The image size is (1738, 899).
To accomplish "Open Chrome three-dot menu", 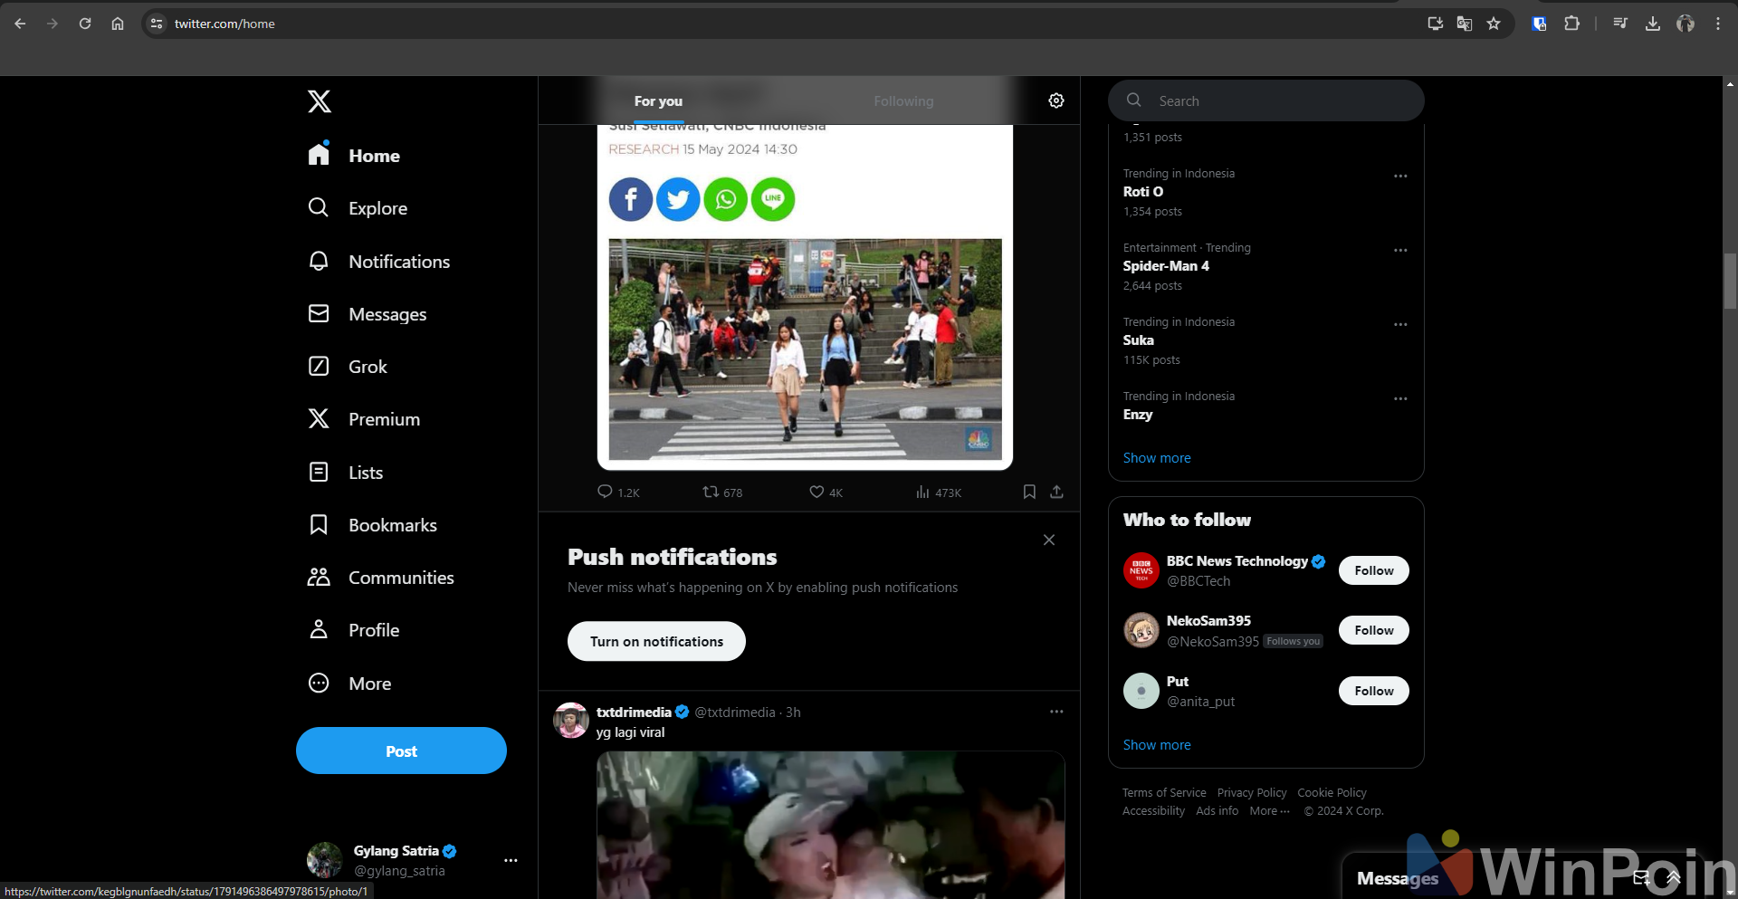I will [x=1718, y=24].
